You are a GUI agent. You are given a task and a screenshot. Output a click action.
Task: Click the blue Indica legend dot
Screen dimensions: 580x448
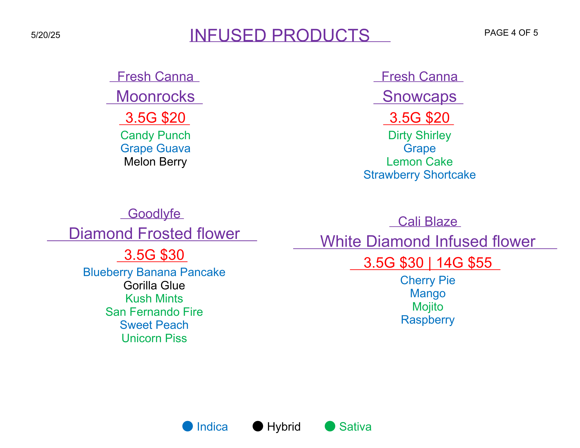(188, 426)
